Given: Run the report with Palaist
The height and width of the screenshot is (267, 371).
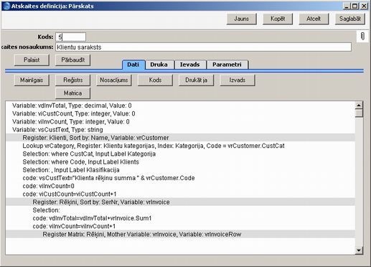Looking at the screenshot, I should click(32, 60).
